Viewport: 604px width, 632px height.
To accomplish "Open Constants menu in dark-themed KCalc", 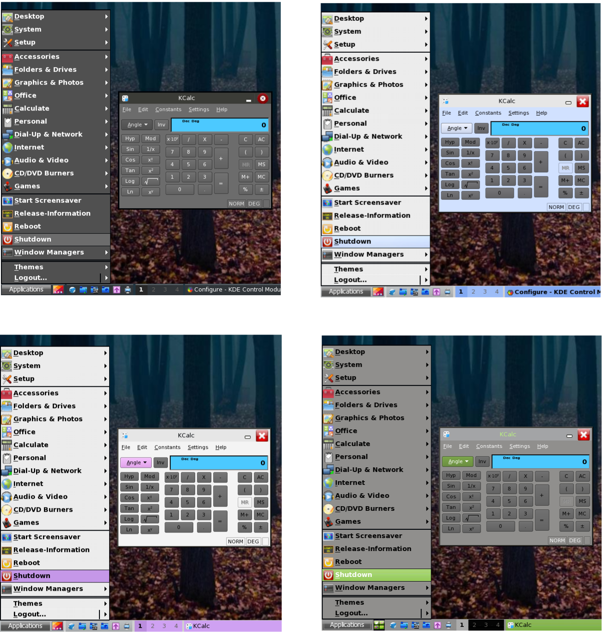I will (x=168, y=110).
